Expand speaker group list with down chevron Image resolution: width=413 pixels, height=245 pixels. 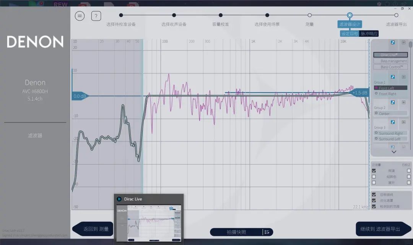click(394, 152)
